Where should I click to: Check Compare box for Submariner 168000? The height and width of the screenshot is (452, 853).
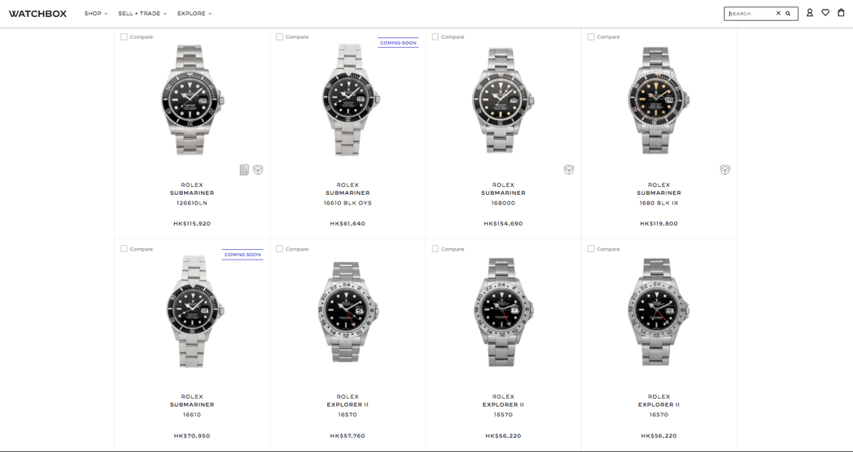click(435, 37)
